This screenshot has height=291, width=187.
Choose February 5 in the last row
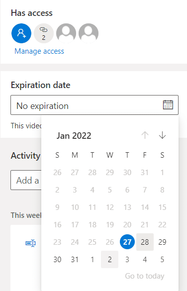(x=162, y=260)
